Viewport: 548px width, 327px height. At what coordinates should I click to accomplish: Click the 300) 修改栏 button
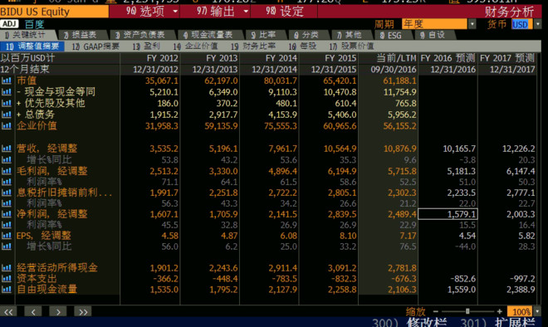click(x=409, y=322)
